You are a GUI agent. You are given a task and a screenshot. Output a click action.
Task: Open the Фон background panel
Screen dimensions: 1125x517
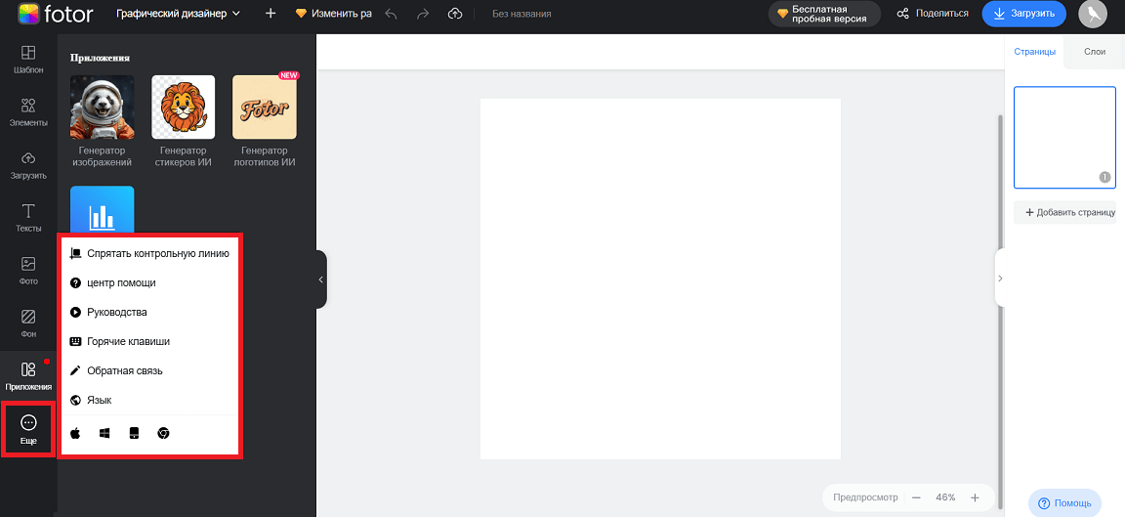click(28, 323)
